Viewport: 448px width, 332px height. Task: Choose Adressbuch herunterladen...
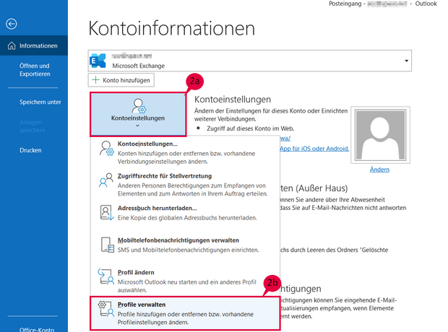click(x=185, y=213)
